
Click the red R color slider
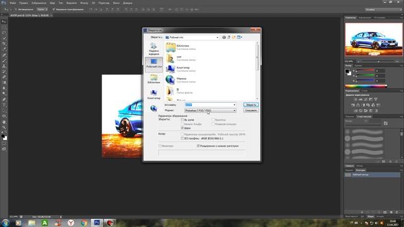point(365,70)
